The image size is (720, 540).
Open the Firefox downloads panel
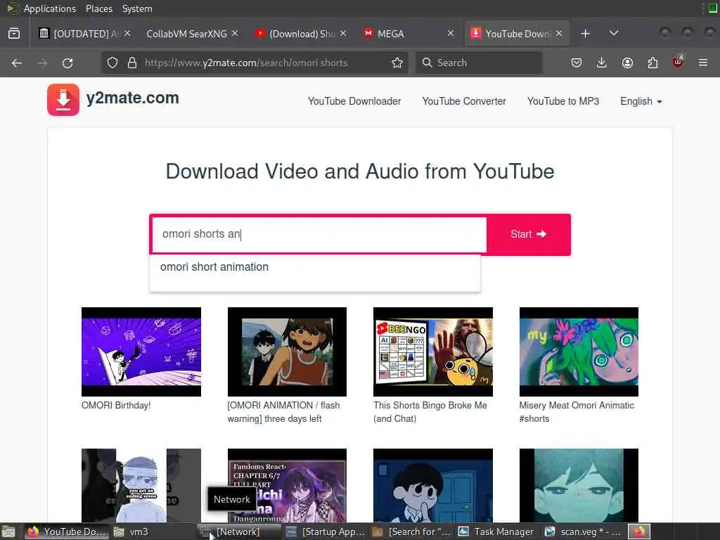(x=602, y=63)
